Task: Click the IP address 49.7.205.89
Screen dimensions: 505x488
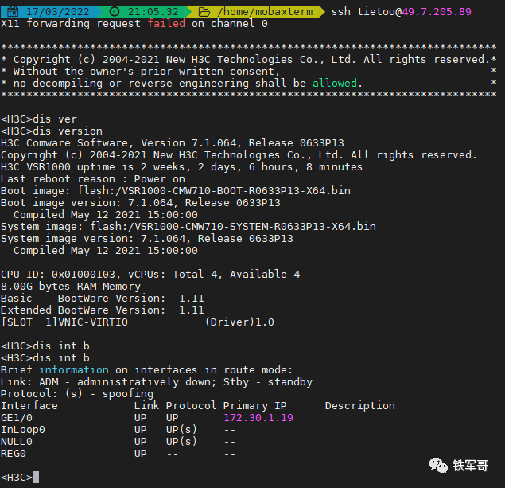Action: click(437, 12)
